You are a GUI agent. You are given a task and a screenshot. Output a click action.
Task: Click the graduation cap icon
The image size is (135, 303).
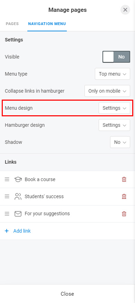point(18,179)
